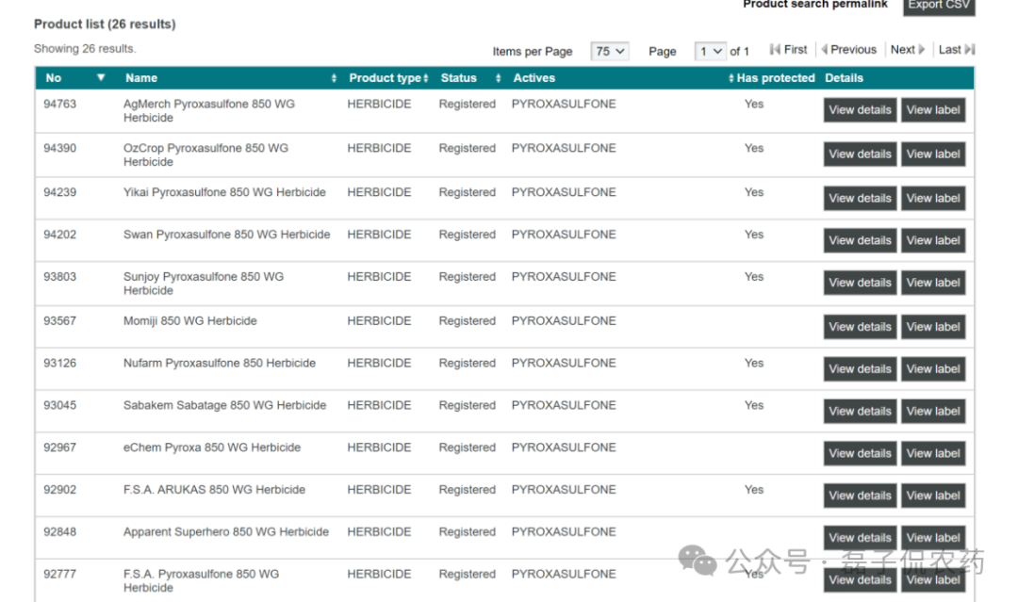
Task: Click Export CSV button
Action: (939, 6)
